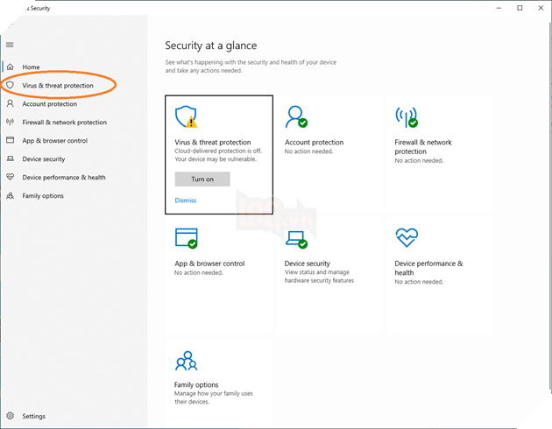This screenshot has width=552, height=429.
Task: Click 'No action needed' under Account protection
Action: tap(308, 151)
